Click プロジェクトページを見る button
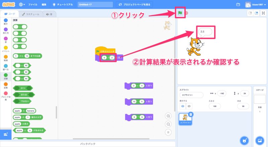The width and height of the screenshot is (268, 147). (x=135, y=5)
